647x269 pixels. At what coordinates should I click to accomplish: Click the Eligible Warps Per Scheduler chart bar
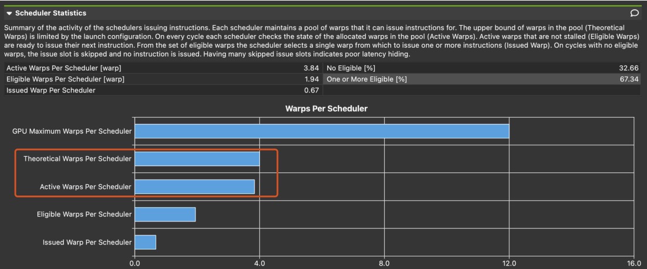[165, 214]
